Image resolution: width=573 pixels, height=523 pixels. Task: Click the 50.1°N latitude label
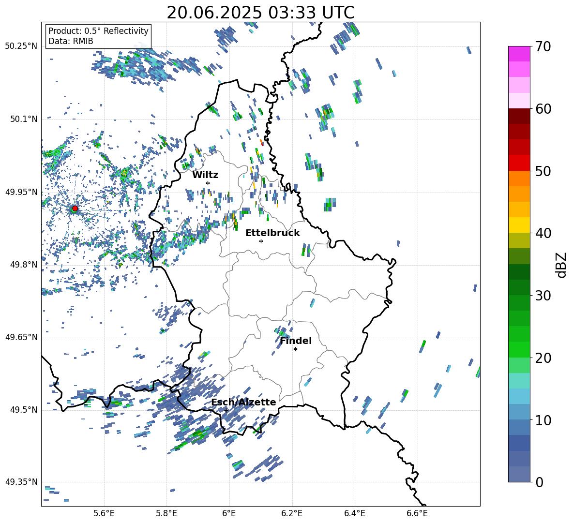coord(23,119)
